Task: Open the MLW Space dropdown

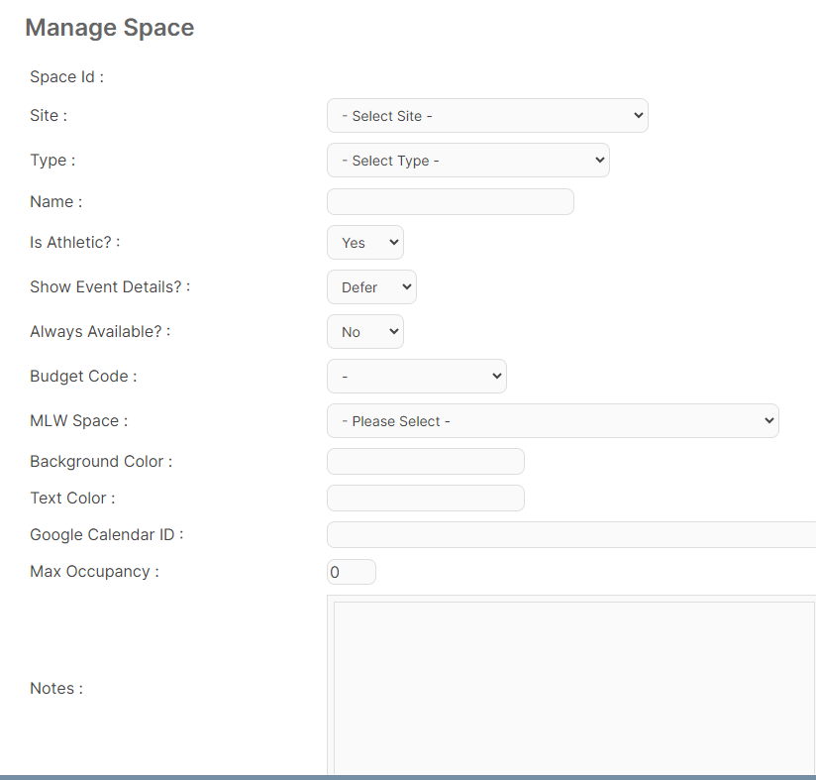Action: (553, 420)
